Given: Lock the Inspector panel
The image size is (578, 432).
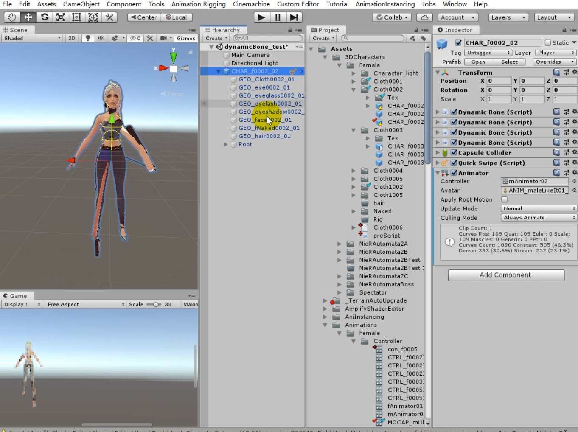Looking at the screenshot, I should click(x=564, y=30).
